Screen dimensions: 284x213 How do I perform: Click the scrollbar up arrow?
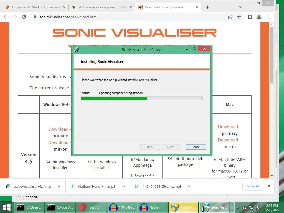pyautogui.click(x=272, y=24)
